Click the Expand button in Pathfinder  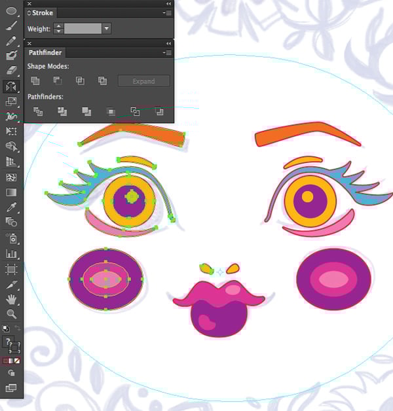coord(143,81)
